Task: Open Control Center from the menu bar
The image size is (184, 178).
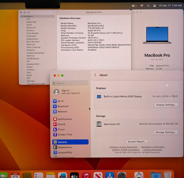Action: pos(155,6)
